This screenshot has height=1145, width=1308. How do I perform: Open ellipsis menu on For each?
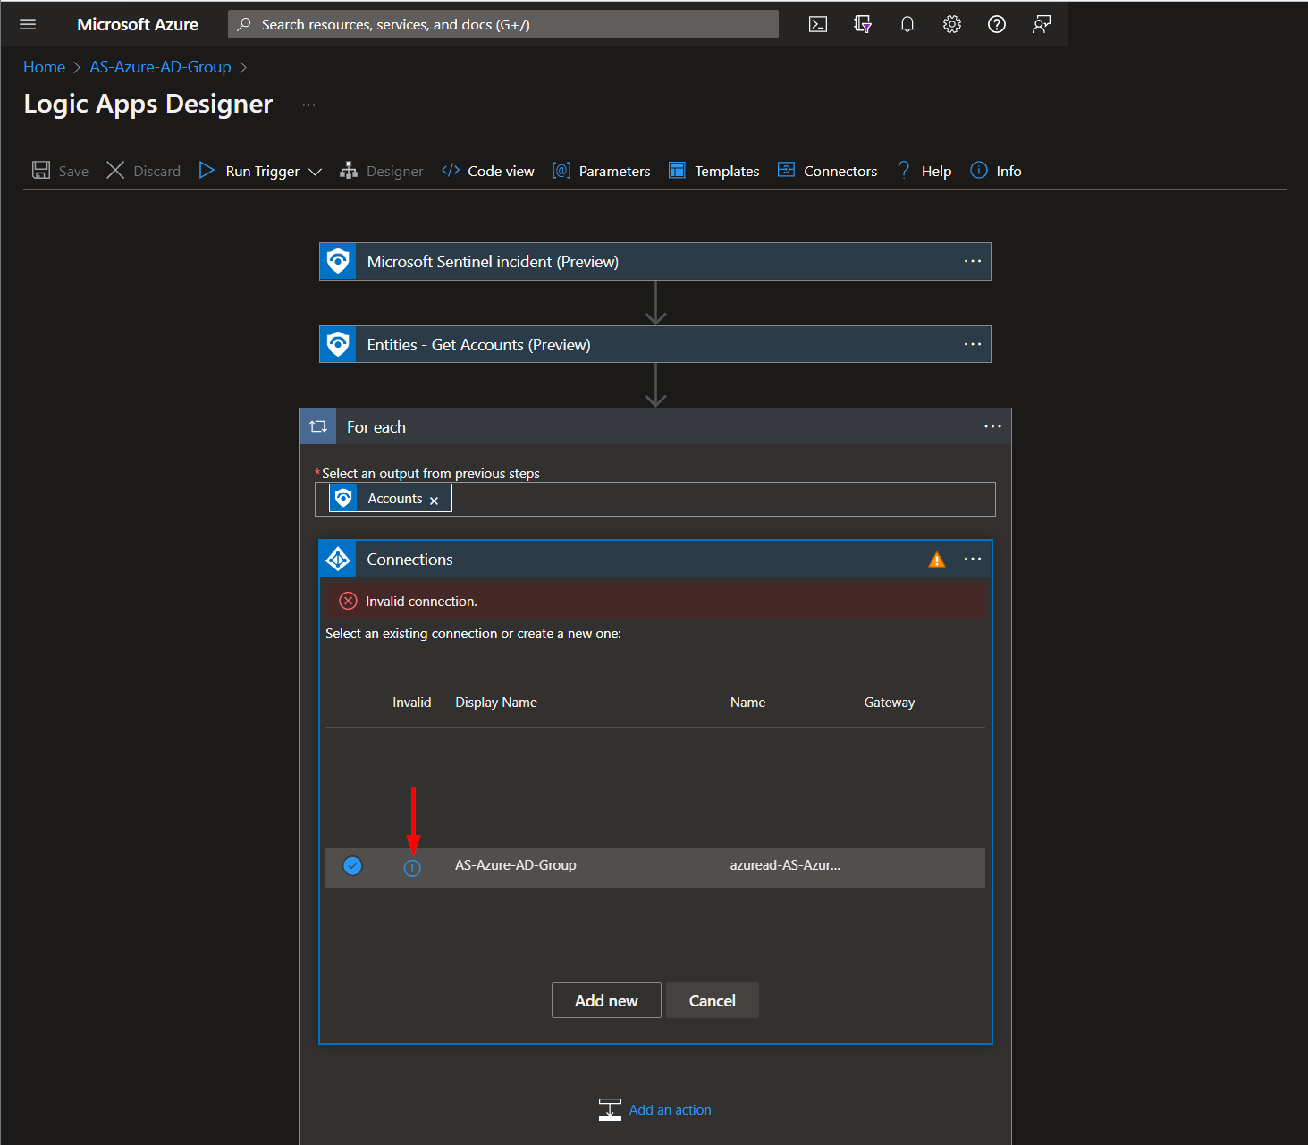pyautogui.click(x=992, y=426)
